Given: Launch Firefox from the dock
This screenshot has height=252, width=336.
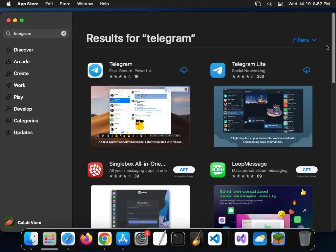Looking at the screenshot, I should click(x=86, y=239).
